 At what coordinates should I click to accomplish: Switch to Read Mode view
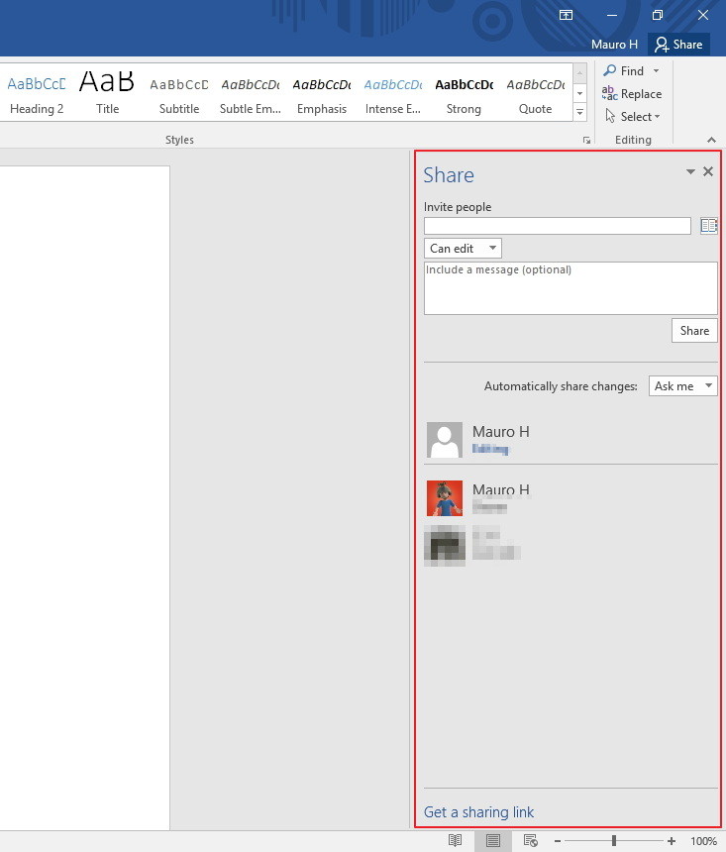(x=456, y=841)
